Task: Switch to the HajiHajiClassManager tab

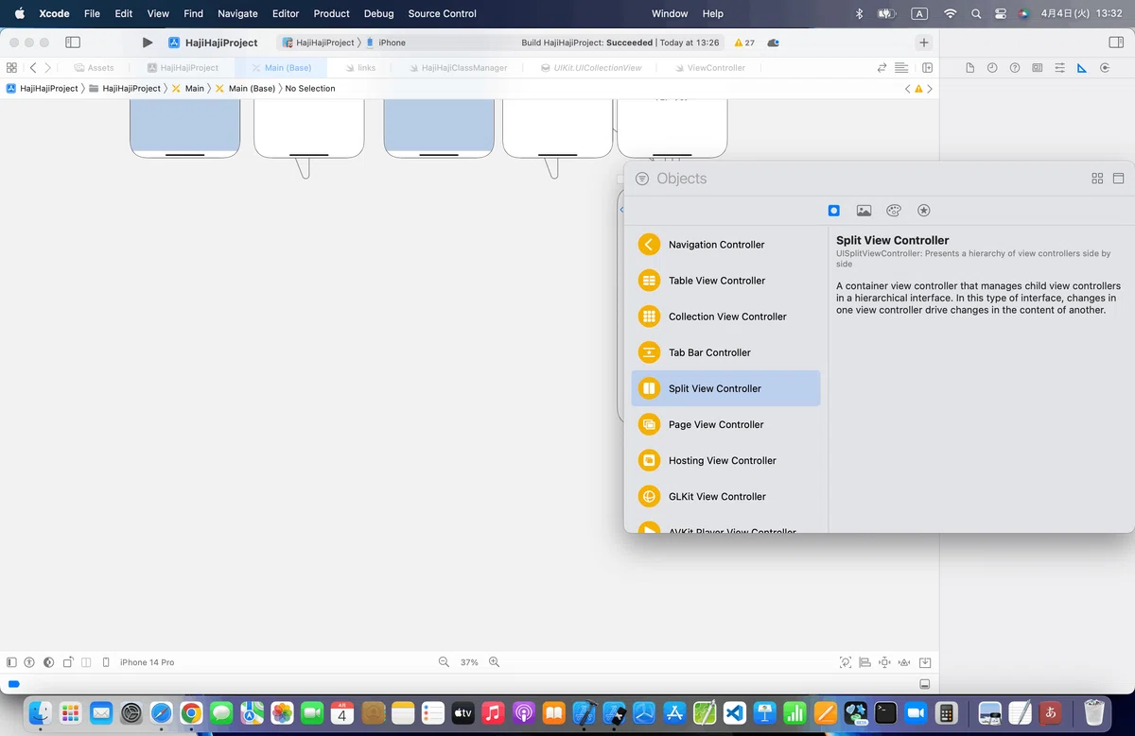Action: pos(457,68)
